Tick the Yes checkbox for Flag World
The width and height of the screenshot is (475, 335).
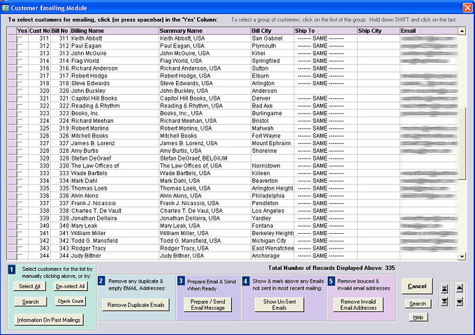[21, 60]
